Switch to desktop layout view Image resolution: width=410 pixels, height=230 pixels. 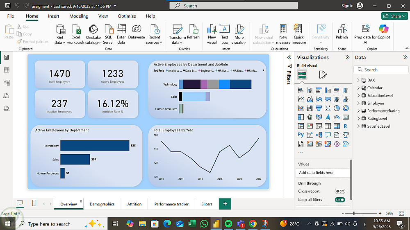click(20, 203)
